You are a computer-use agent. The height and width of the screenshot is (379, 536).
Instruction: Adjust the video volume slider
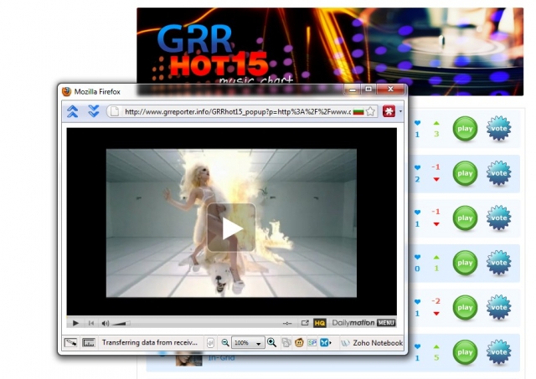121,323
